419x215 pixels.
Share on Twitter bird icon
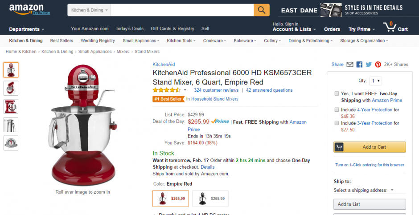tap(369, 65)
